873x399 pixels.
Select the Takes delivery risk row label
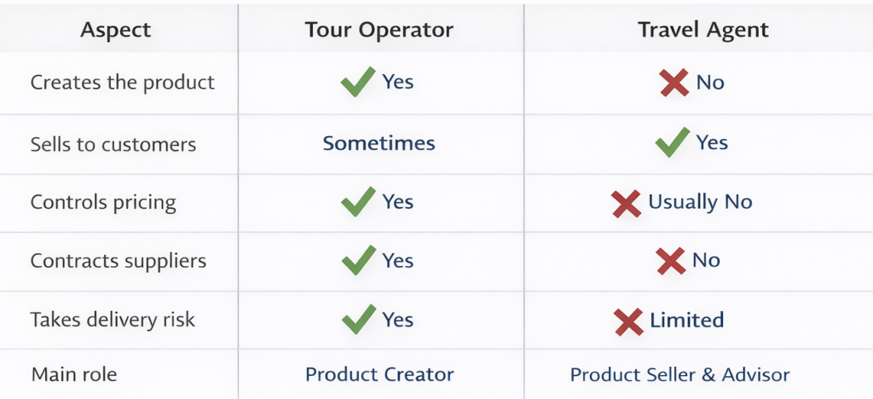(x=113, y=321)
